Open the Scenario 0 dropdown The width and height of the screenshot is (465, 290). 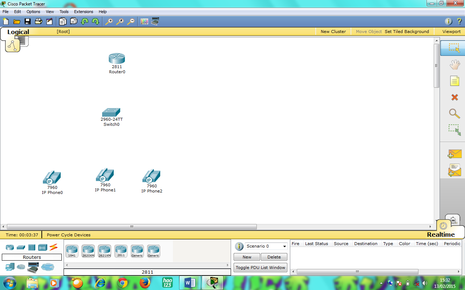coord(266,246)
